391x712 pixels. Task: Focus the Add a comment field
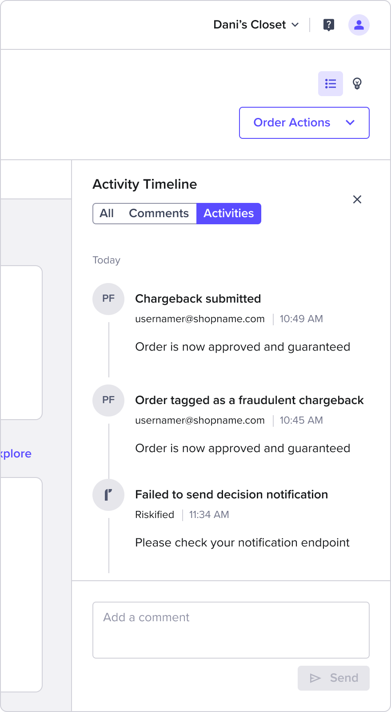pyautogui.click(x=231, y=630)
